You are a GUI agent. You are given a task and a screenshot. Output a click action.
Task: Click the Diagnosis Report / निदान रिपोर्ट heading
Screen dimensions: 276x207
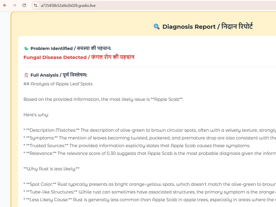[208, 26]
